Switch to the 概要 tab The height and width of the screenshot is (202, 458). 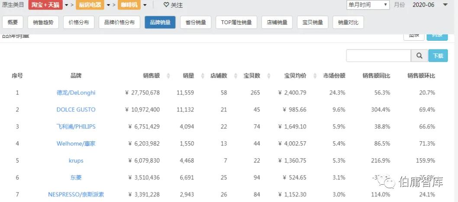[x=13, y=22]
